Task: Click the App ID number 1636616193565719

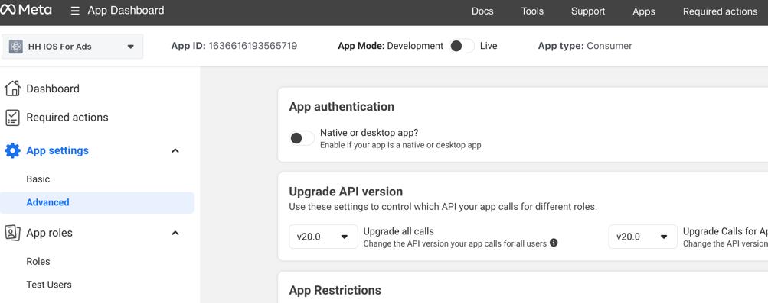Action: [x=253, y=46]
